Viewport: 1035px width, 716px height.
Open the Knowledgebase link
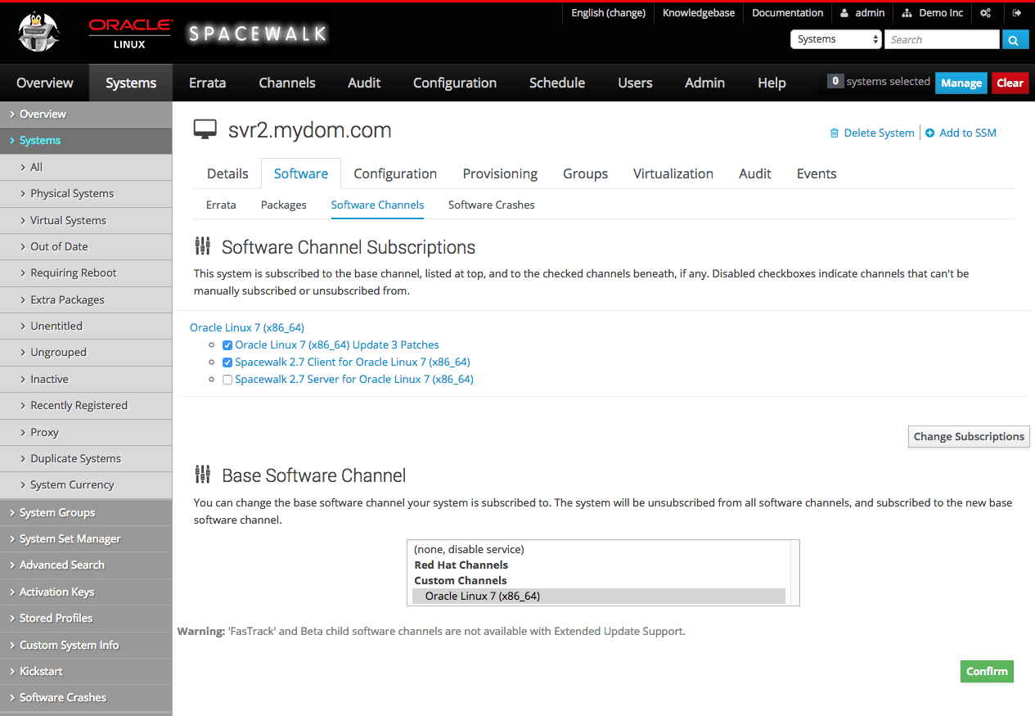699,13
